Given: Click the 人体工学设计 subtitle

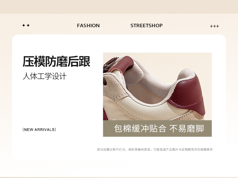Looking at the screenshot, I should click(45, 76).
